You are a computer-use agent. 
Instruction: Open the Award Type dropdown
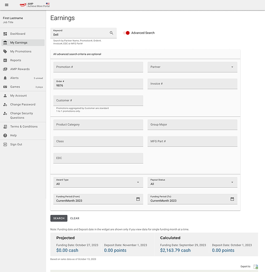pos(98,182)
